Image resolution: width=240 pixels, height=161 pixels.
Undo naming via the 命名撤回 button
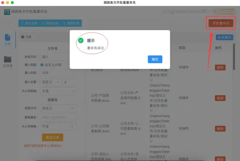click(x=224, y=37)
